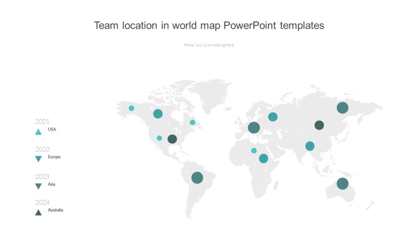This screenshot has width=418, height=235.
Task: Select the dark marker over Mongolia
Action: pyautogui.click(x=319, y=125)
